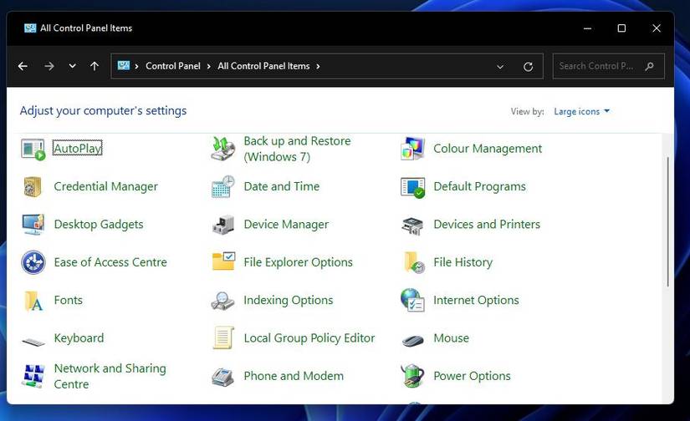This screenshot has width=690, height=421.
Task: Expand the recent locations chevron
Action: (x=73, y=66)
